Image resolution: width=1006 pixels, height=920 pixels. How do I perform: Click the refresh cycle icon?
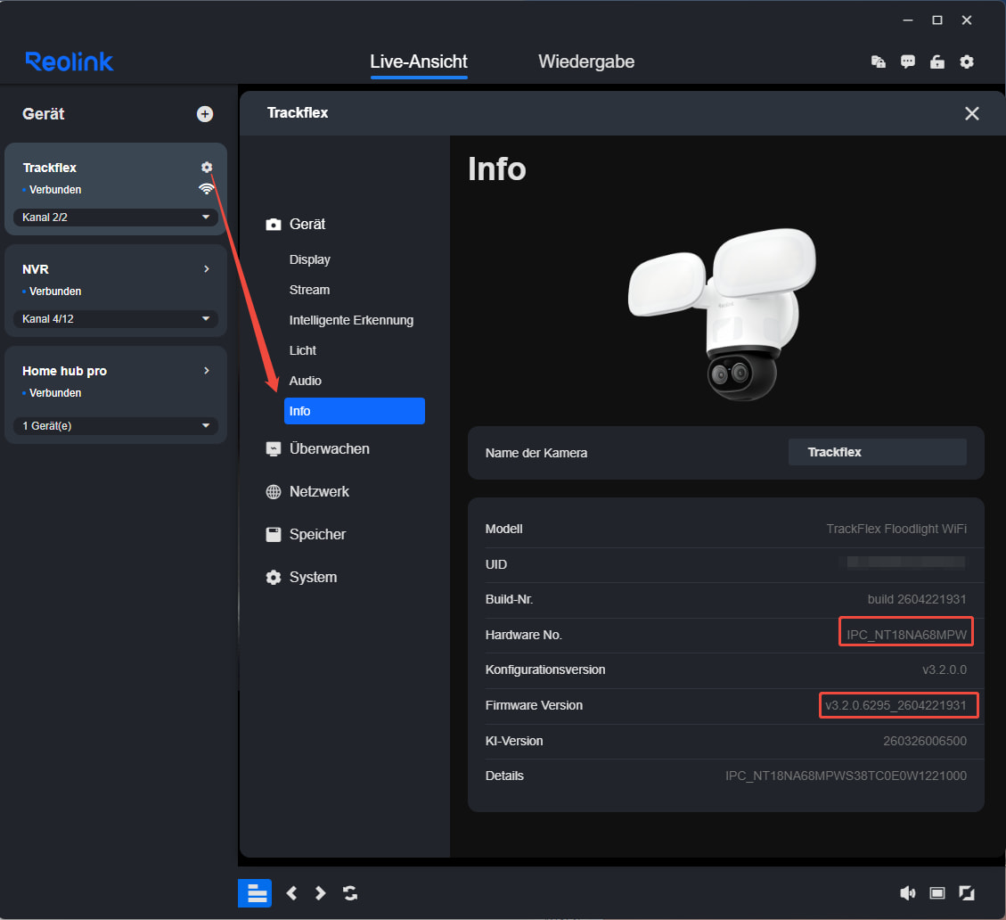(349, 893)
